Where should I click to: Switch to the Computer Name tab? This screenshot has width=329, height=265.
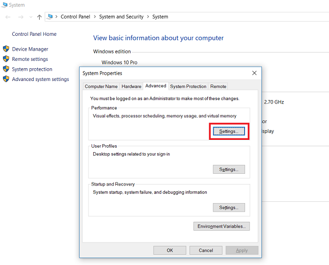click(x=101, y=86)
